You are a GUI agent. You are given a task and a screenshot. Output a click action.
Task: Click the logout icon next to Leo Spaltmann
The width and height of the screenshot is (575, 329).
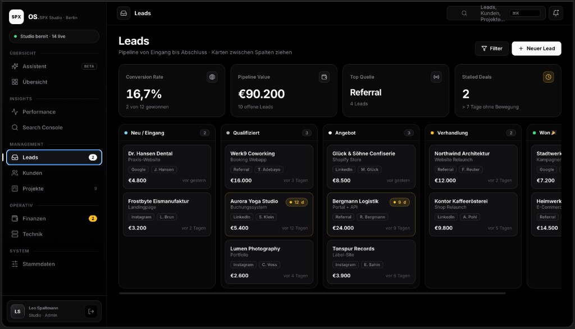91,312
